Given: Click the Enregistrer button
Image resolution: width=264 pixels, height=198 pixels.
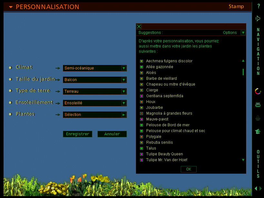Looking at the screenshot, I should (77, 134).
